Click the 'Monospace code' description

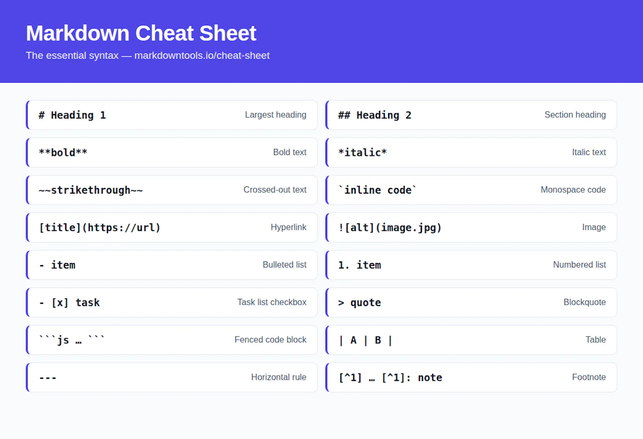573,190
